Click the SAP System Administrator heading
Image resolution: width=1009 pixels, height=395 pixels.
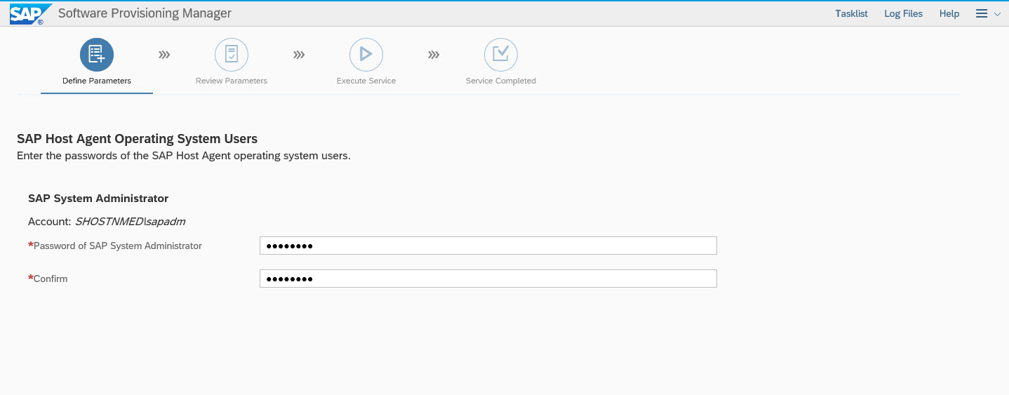coord(98,199)
